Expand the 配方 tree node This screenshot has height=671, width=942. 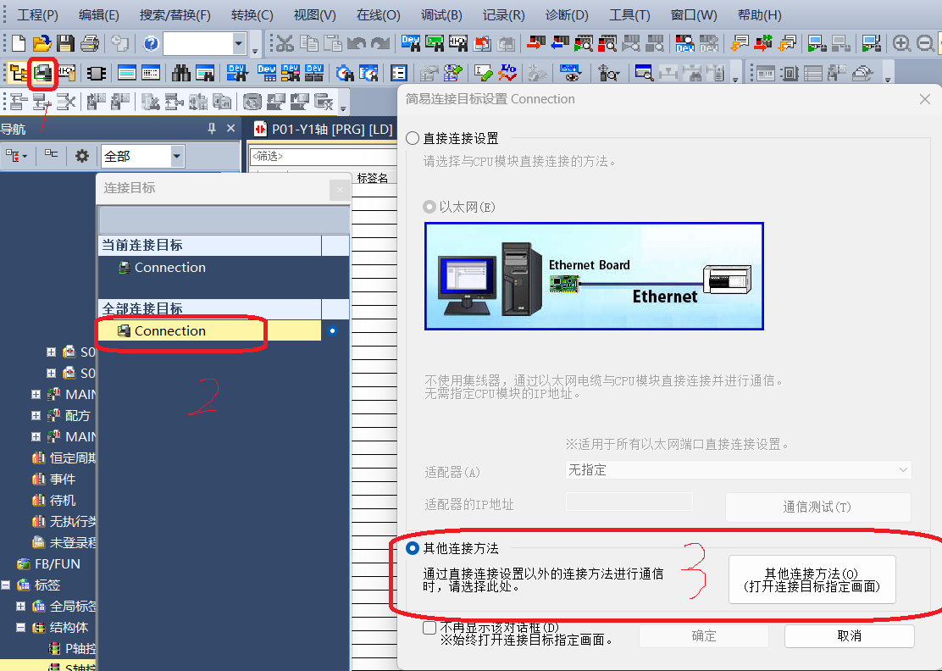click(36, 415)
